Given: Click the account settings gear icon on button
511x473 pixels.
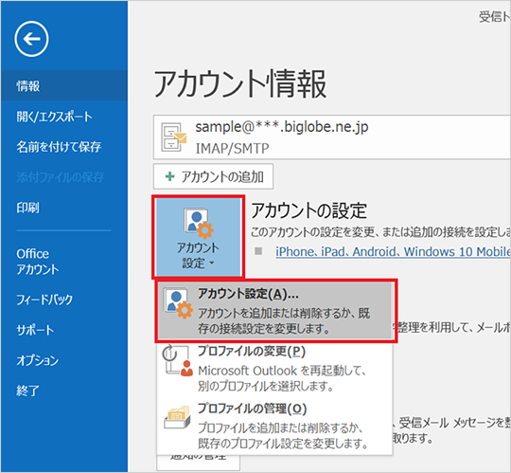Looking at the screenshot, I should click(198, 224).
